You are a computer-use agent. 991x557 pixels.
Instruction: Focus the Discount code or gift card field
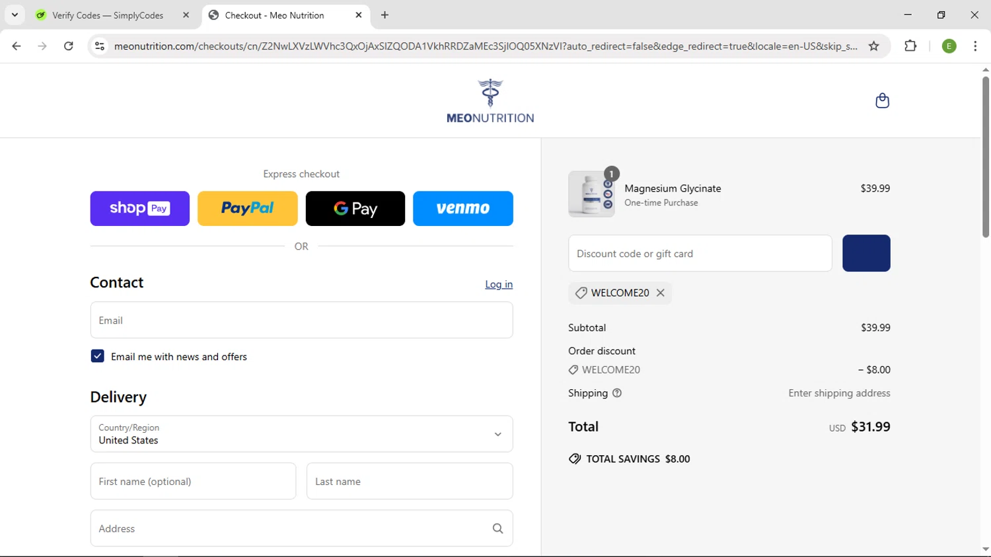point(700,253)
